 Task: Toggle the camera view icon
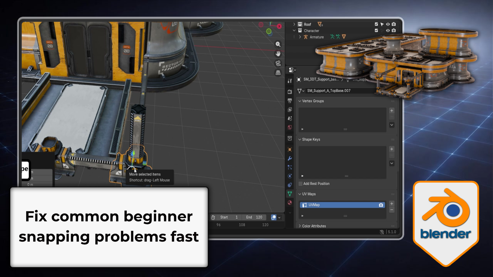[278, 63]
